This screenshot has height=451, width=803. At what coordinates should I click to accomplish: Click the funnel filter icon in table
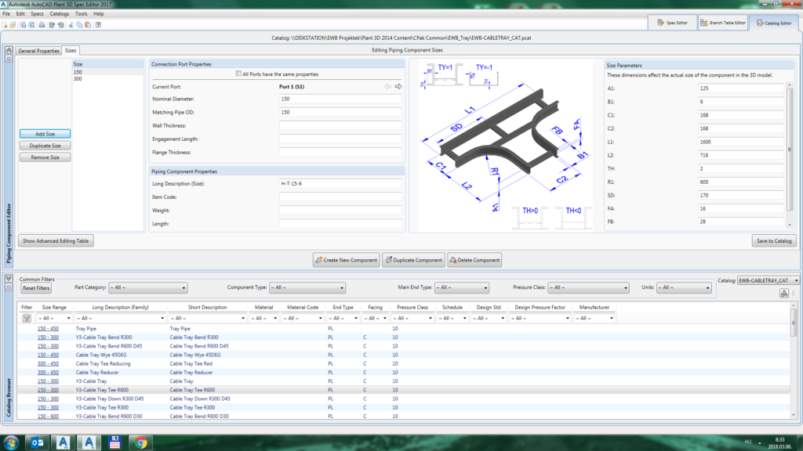(x=27, y=318)
